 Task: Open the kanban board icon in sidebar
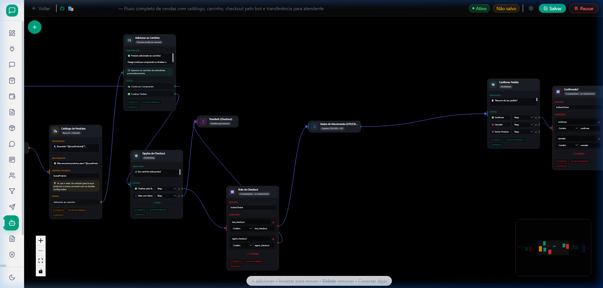tap(12, 160)
